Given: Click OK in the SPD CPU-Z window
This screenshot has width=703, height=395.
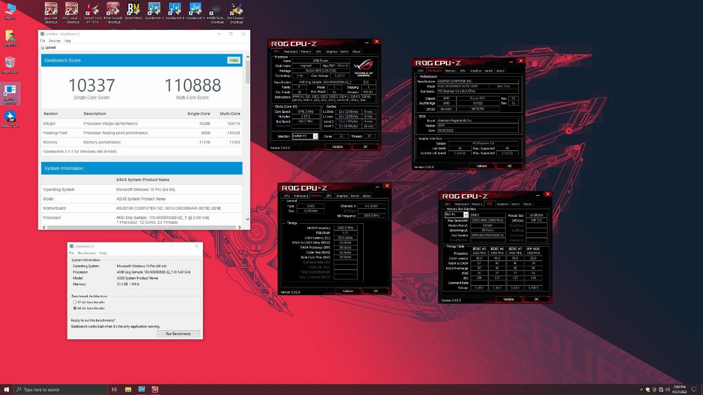Looking at the screenshot, I should [x=537, y=300].
